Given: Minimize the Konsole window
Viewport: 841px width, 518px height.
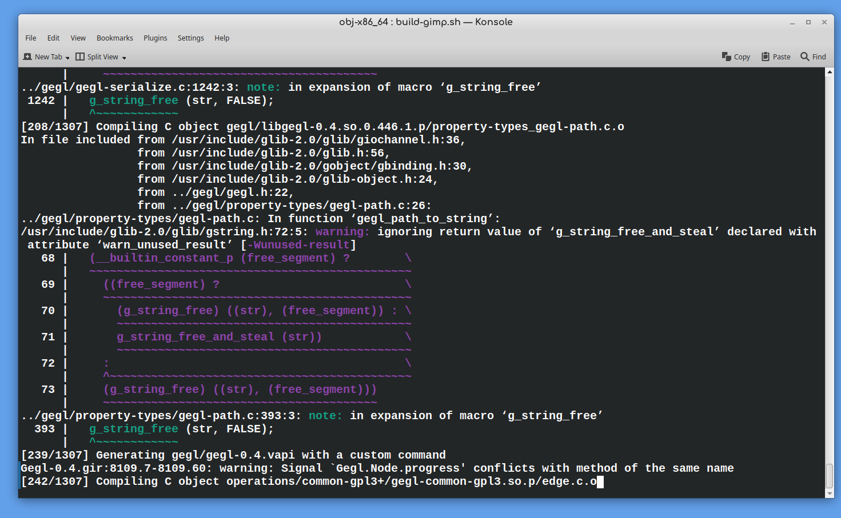Looking at the screenshot, I should click(792, 22).
